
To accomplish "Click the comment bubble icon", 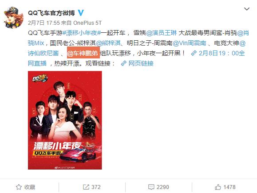I will click(x=151, y=187).
